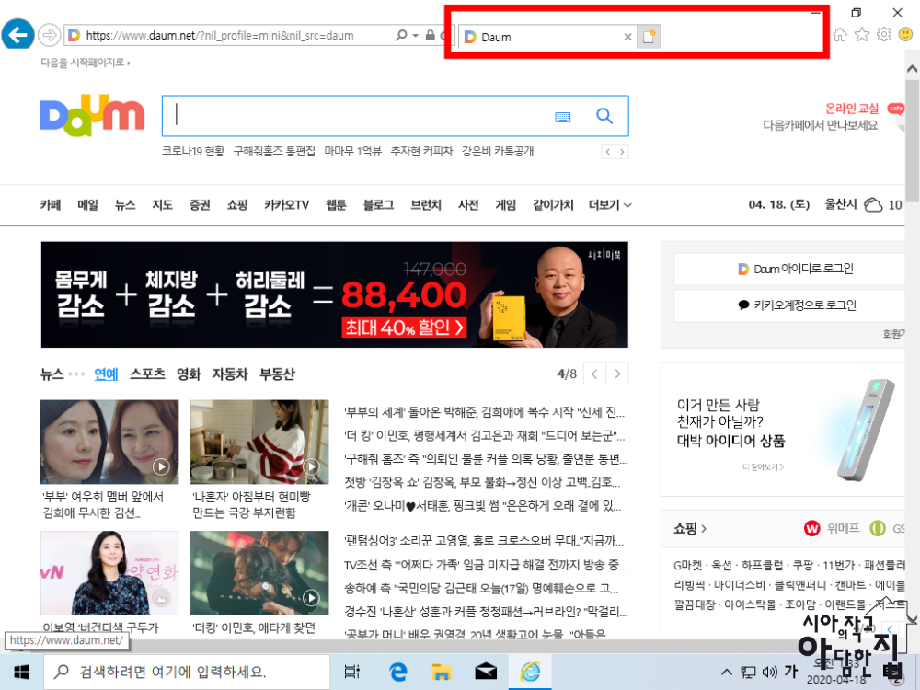Show next trending keywords arrow
920x690 pixels.
point(622,152)
